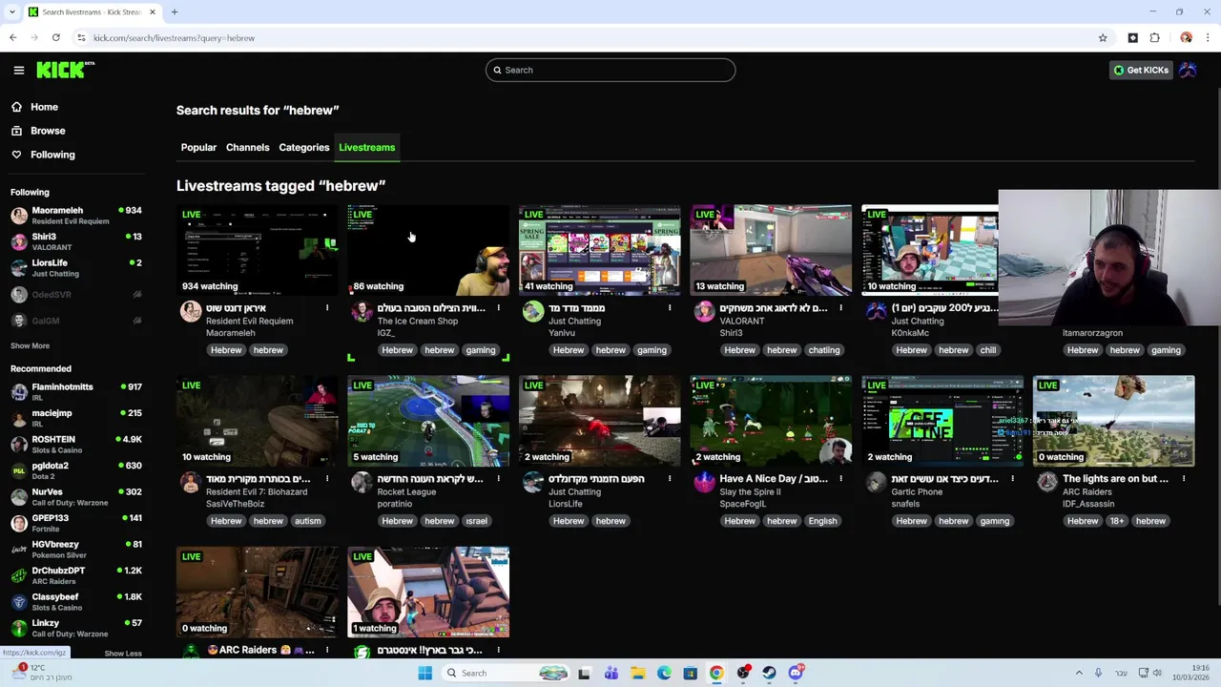Click the Kick logo
This screenshot has width=1221, height=687.
65,70
